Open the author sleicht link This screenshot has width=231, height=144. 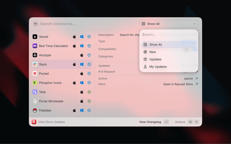click(x=191, y=78)
